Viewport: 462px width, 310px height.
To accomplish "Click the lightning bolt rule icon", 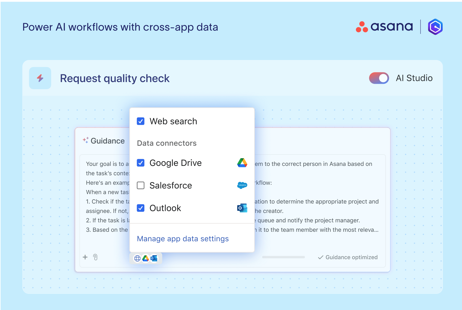I will point(40,78).
